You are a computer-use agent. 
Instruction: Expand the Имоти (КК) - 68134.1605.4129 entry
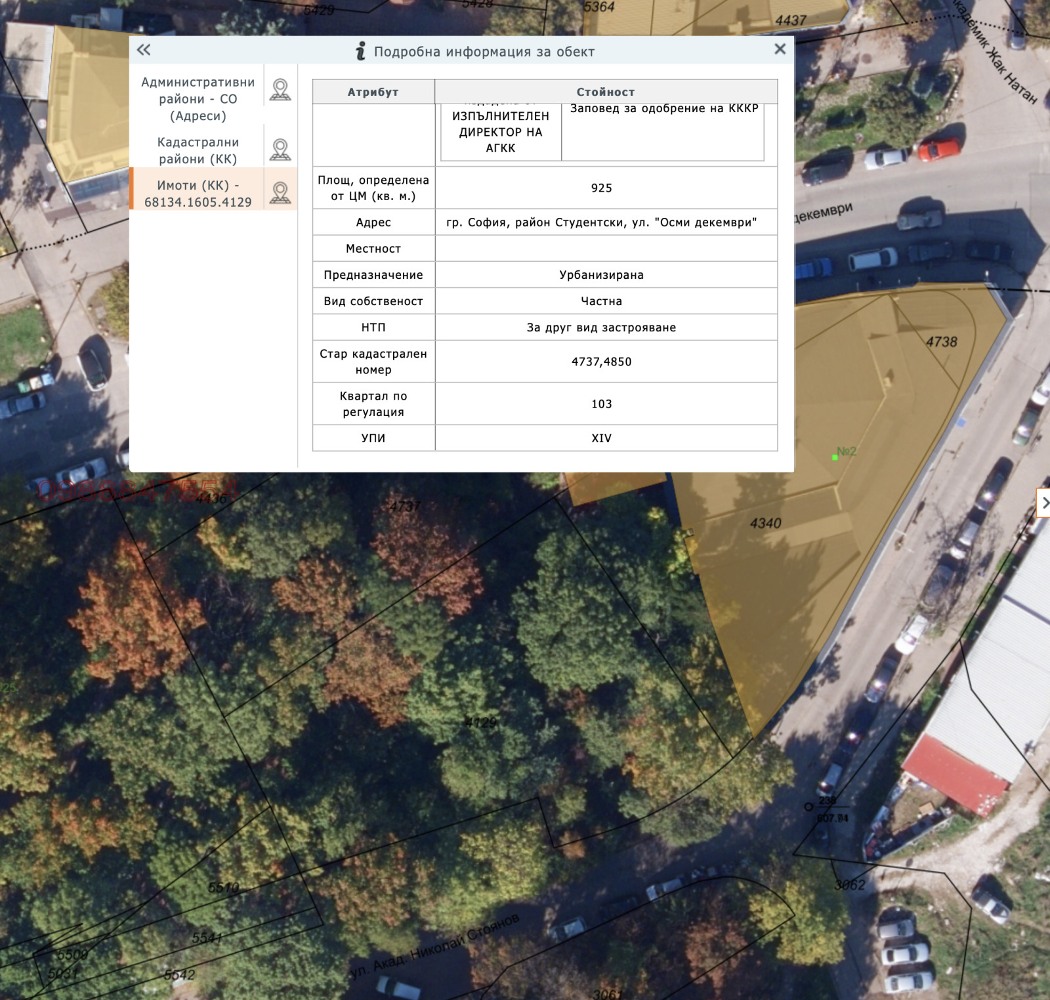[198, 193]
